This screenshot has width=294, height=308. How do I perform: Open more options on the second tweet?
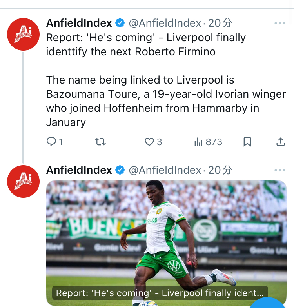(280, 170)
